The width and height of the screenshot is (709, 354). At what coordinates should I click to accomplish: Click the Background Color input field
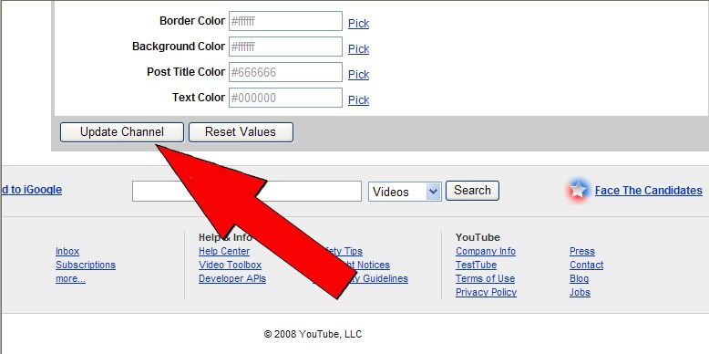(x=285, y=47)
